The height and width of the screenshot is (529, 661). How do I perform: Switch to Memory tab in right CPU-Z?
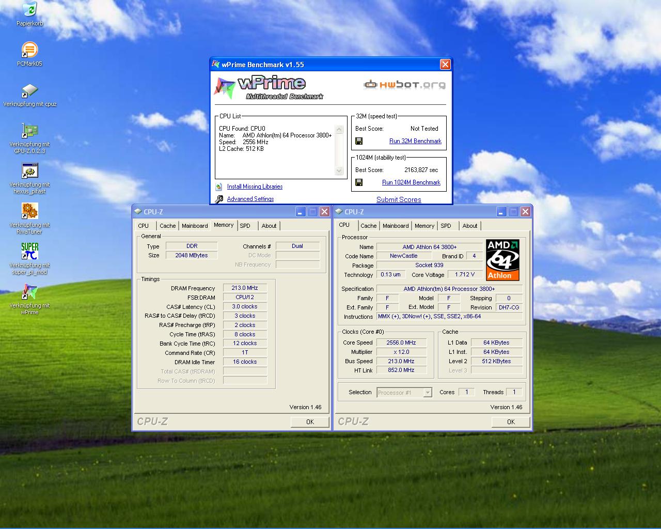pos(424,226)
